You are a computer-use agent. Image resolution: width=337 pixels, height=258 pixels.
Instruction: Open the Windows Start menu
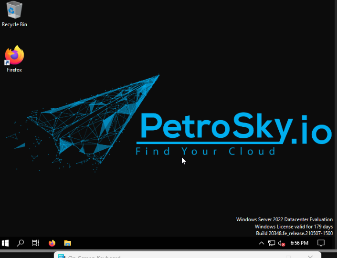5,243
